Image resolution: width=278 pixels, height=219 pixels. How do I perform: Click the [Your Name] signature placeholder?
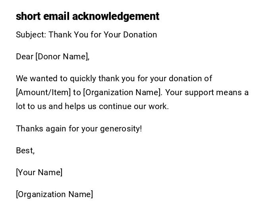pyautogui.click(x=39, y=172)
